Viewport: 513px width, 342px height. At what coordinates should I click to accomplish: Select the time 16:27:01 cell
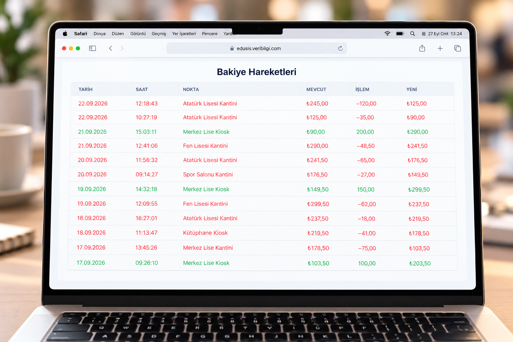(x=146, y=218)
